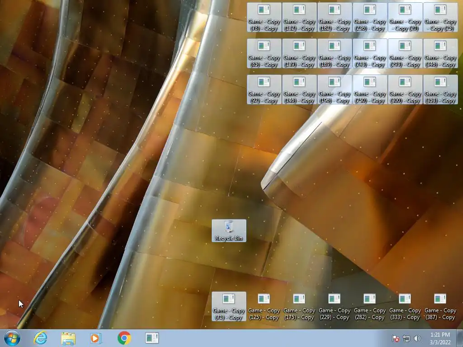Select Game - Copy (353) - Copy file

pyautogui.click(x=440, y=89)
